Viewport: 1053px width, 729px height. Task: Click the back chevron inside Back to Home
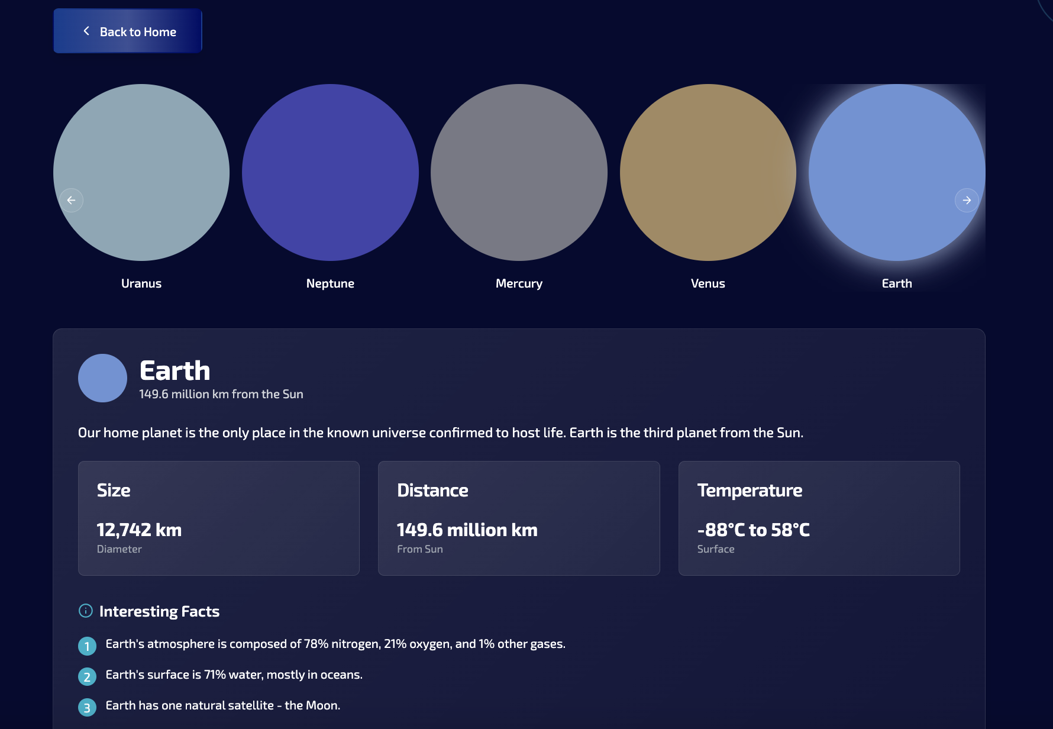coord(86,31)
